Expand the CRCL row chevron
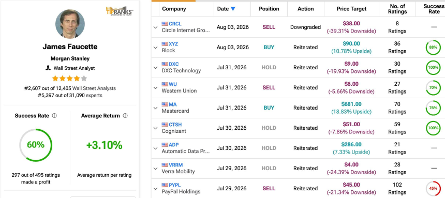Viewport: 445px width, 198px height. [x=155, y=27]
